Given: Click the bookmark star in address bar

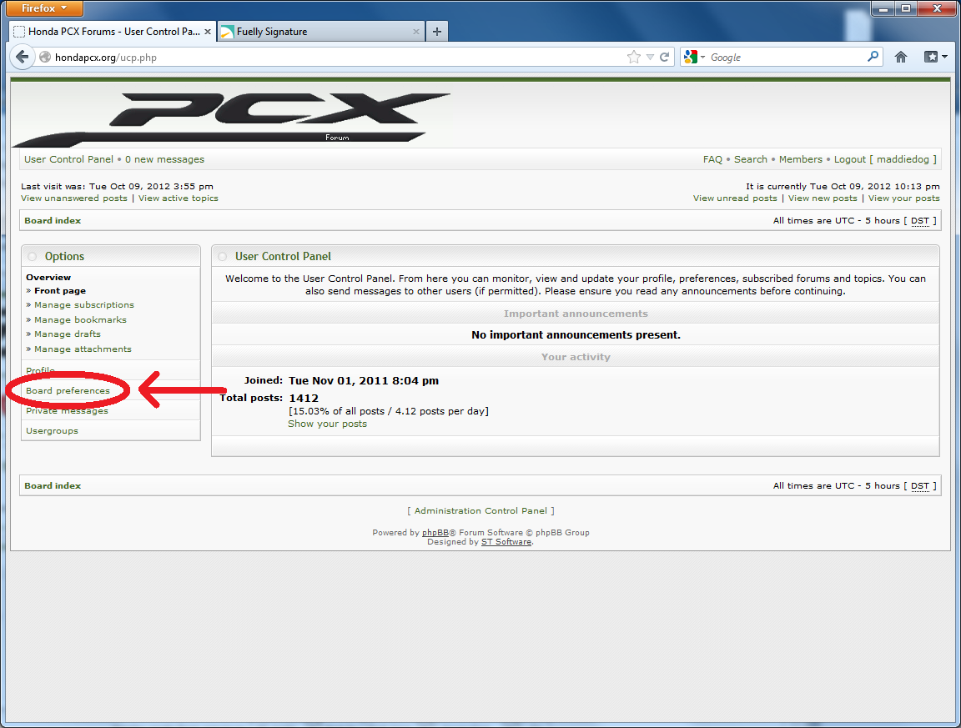Looking at the screenshot, I should (634, 58).
